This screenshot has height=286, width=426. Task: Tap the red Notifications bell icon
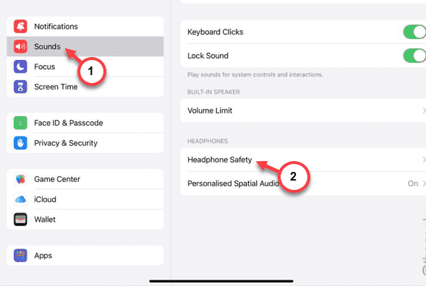click(20, 26)
